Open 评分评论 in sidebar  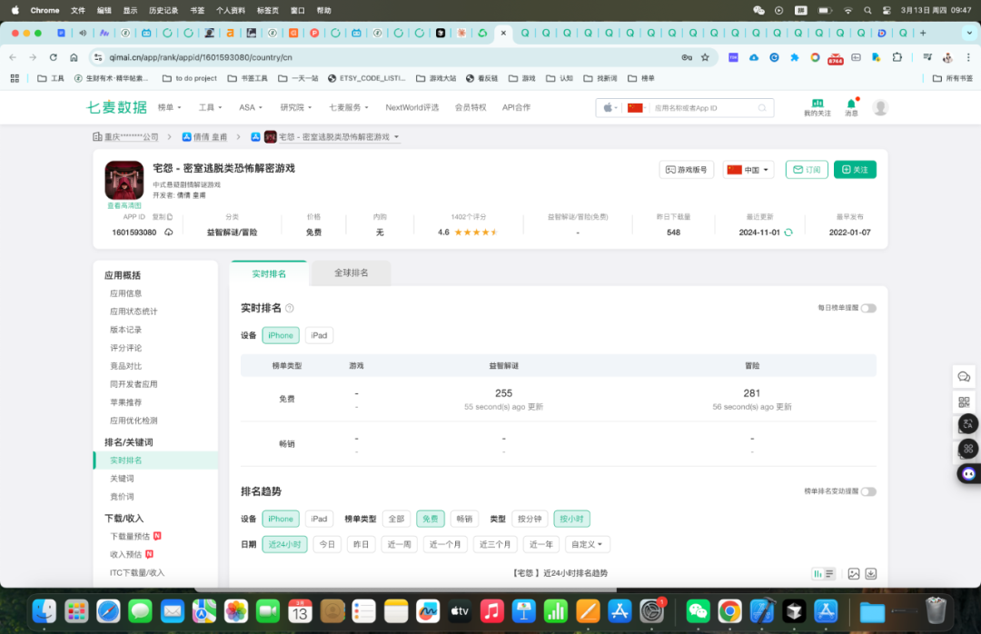click(125, 348)
